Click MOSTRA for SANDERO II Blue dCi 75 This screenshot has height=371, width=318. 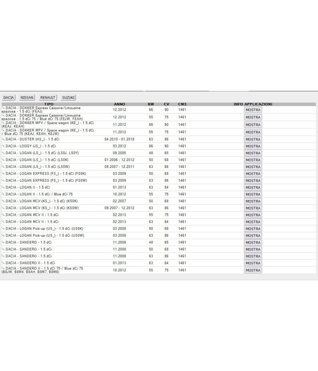point(253,270)
